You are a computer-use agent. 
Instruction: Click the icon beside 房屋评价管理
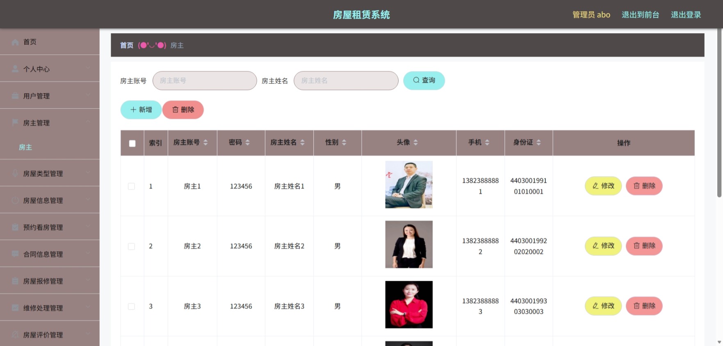tap(15, 335)
